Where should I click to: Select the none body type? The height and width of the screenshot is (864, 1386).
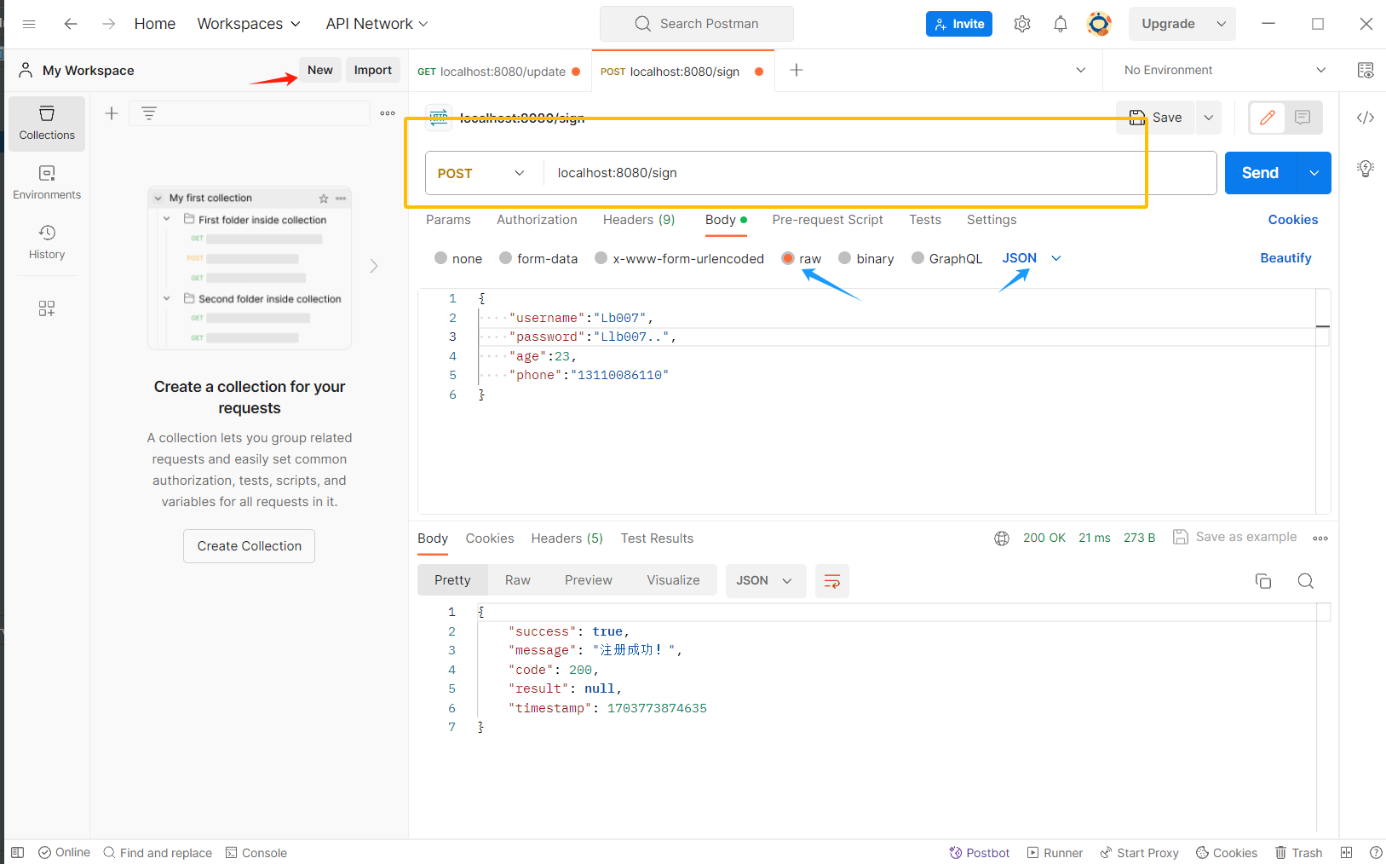[x=441, y=258]
